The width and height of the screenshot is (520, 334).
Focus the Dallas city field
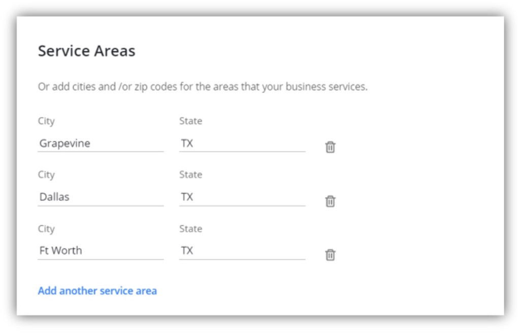click(101, 197)
